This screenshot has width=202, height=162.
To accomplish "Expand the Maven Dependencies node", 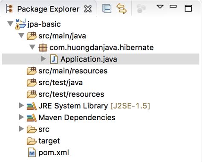I will pyautogui.click(x=21, y=117).
